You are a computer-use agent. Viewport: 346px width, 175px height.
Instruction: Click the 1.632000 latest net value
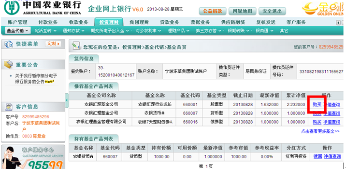[270, 105]
